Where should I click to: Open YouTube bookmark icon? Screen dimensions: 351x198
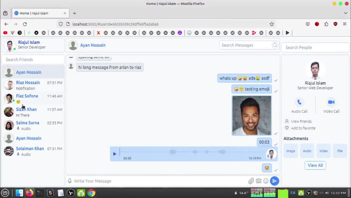click(5, 33)
